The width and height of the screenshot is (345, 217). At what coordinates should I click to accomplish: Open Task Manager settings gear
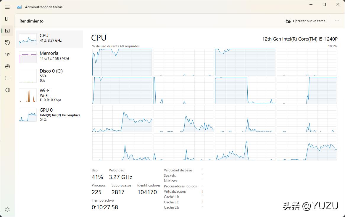click(x=7, y=210)
